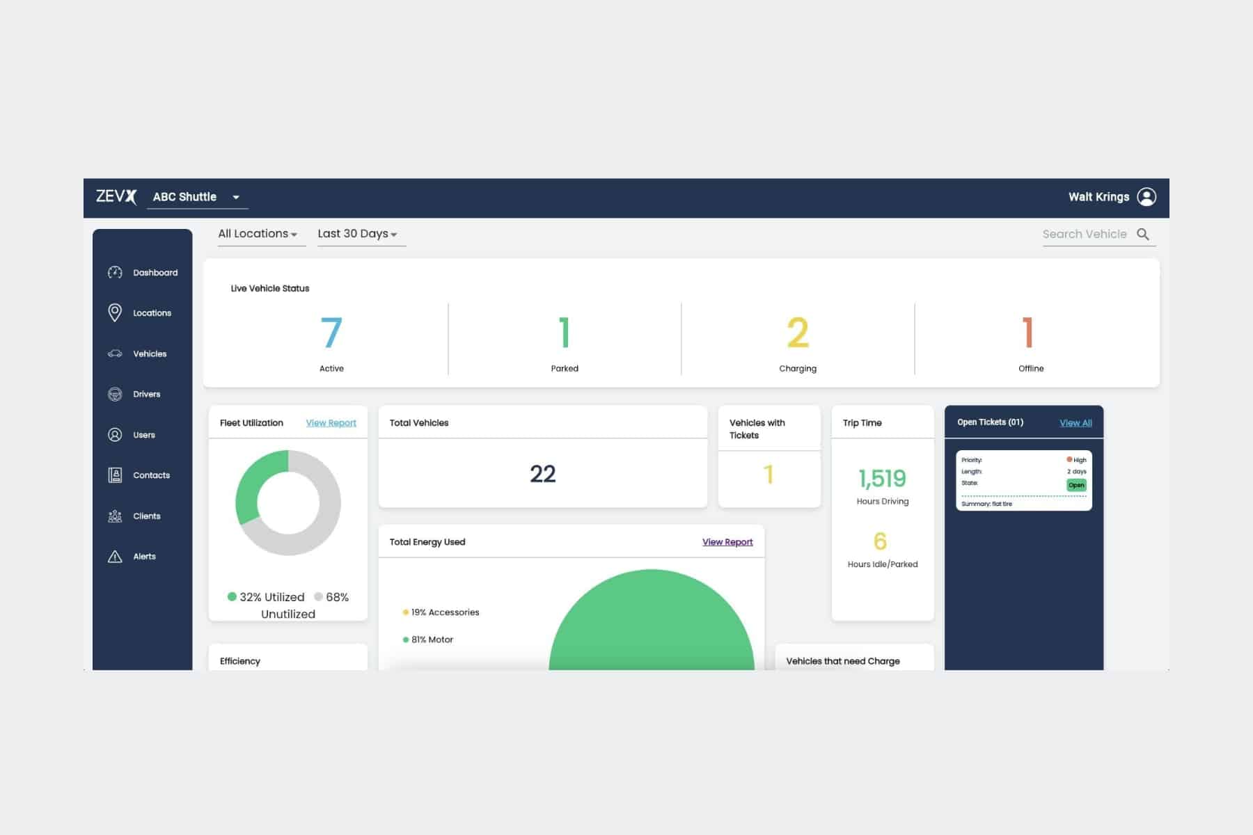
Task: Click the Vehicles with Tickets count
Action: tap(769, 475)
